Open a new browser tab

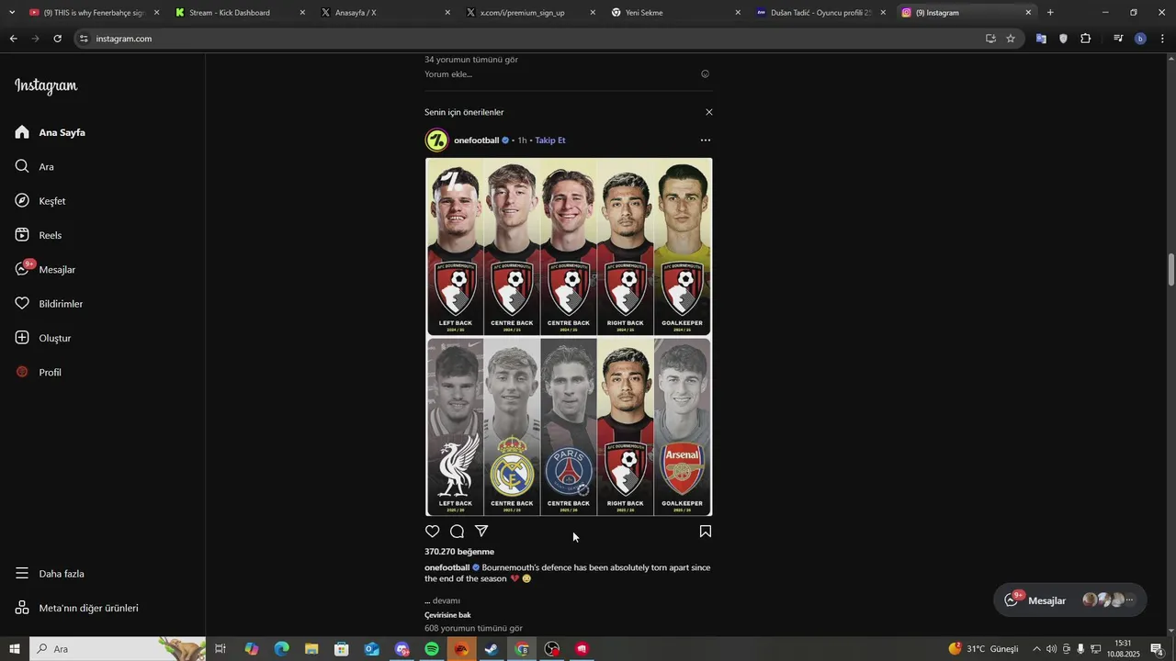(x=1050, y=13)
